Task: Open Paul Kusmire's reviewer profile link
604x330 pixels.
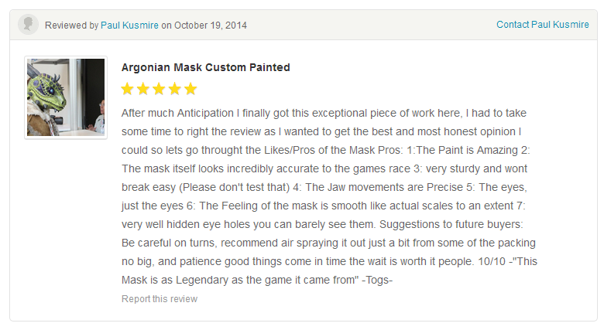Action: tap(129, 26)
